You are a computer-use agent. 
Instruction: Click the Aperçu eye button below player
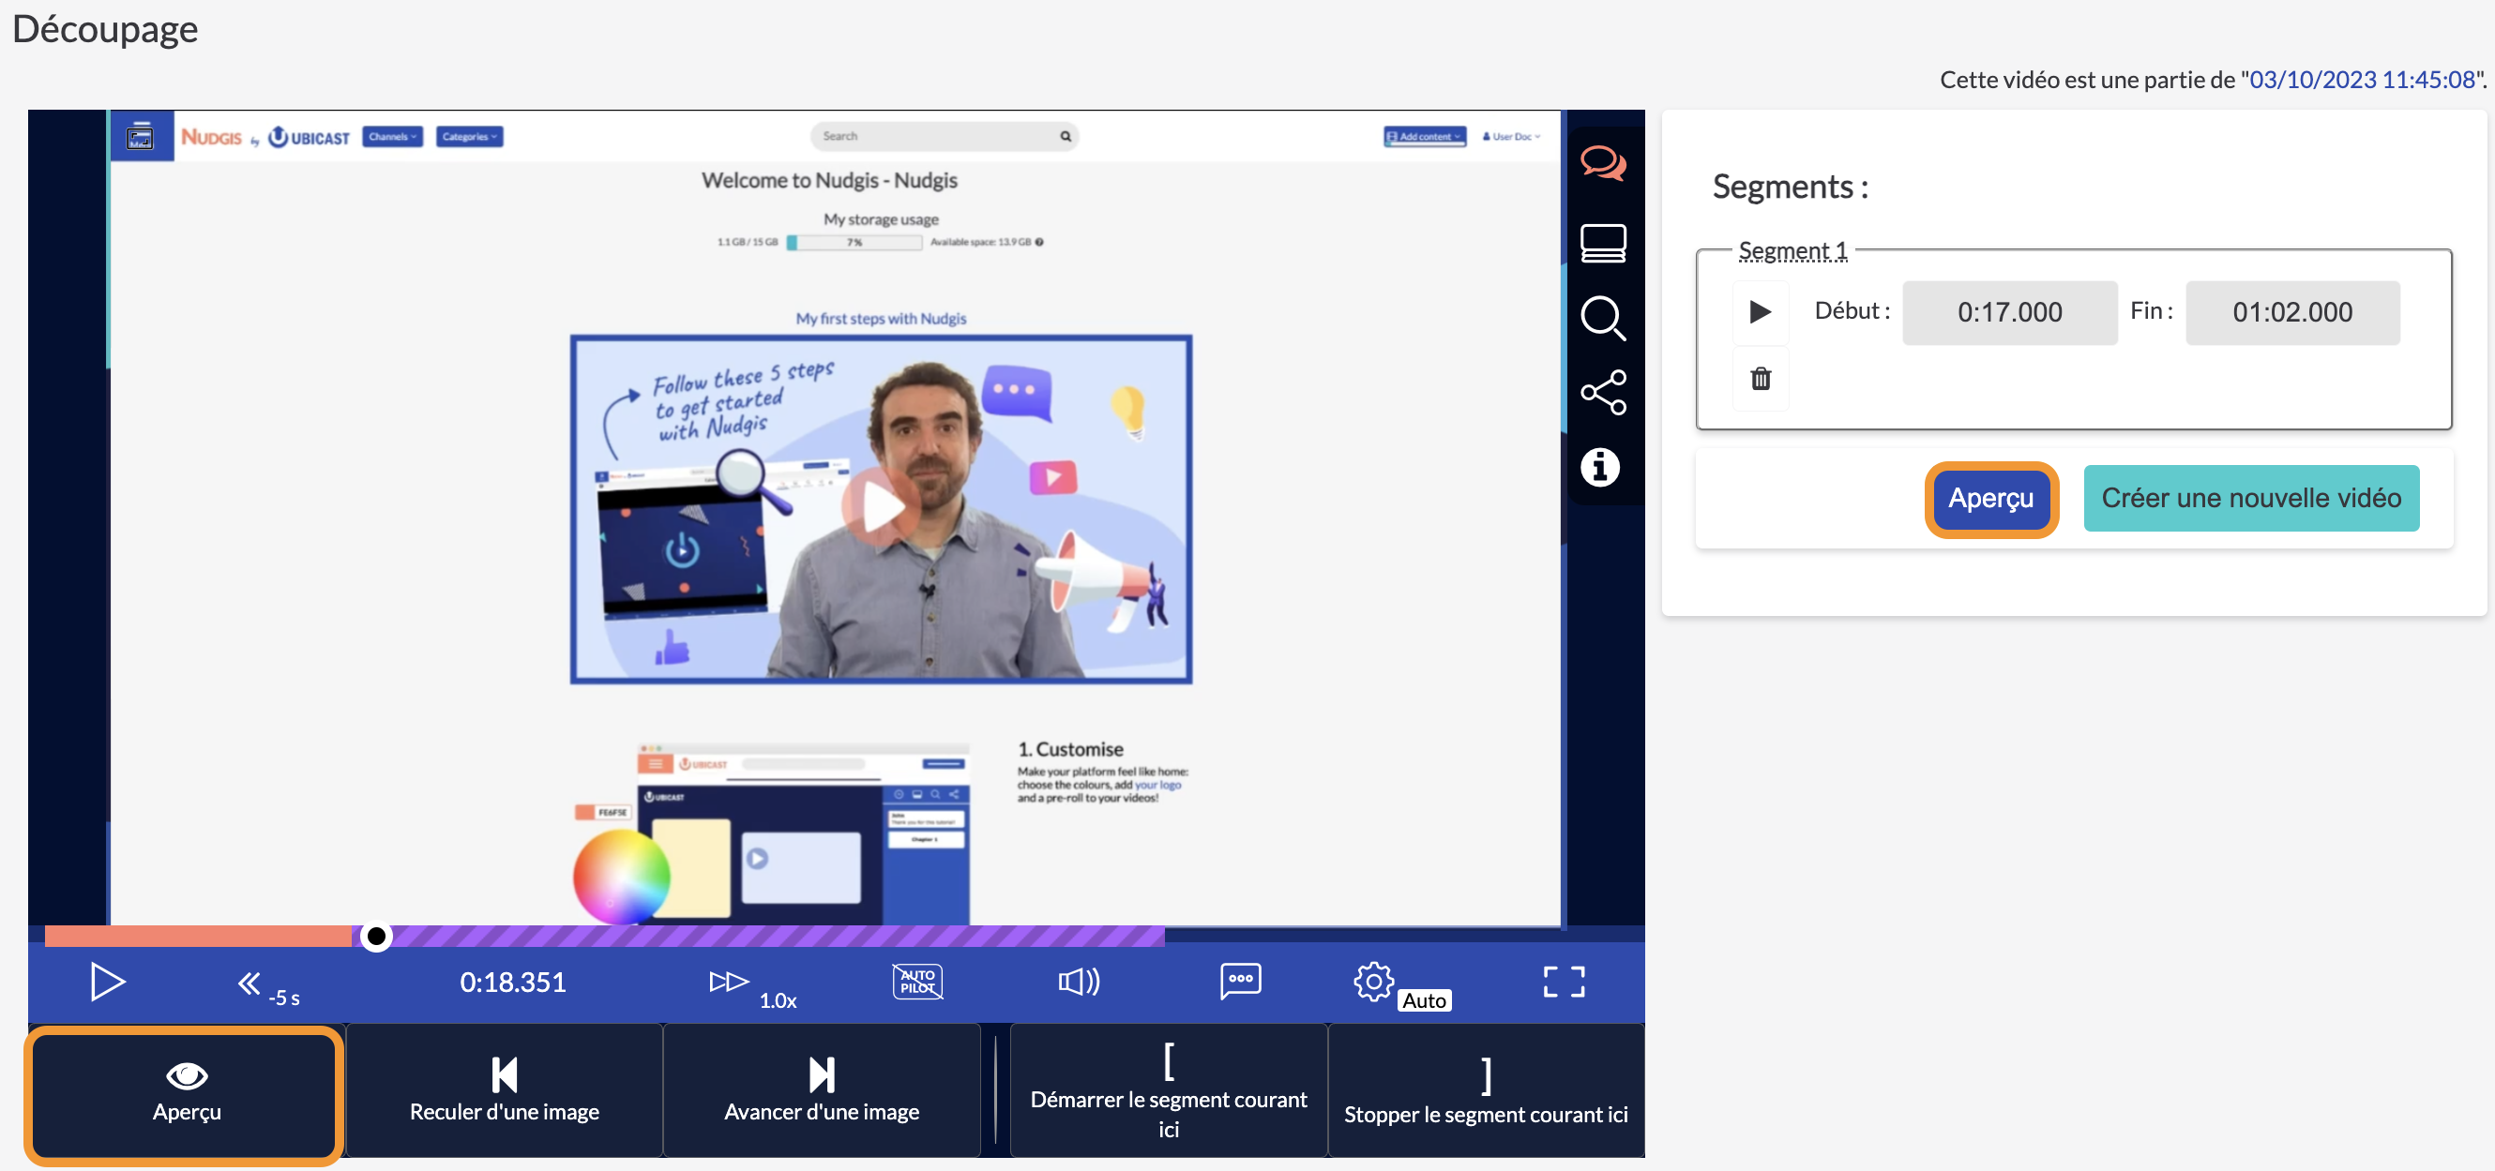coord(185,1093)
